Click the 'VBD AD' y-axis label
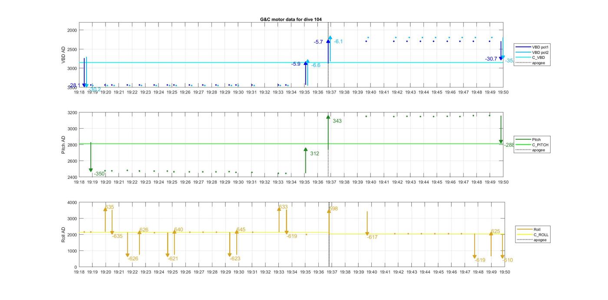This screenshot has width=608, height=300. [63, 55]
